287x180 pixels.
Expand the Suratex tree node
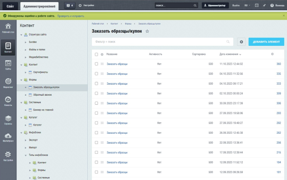(x=25, y=42)
